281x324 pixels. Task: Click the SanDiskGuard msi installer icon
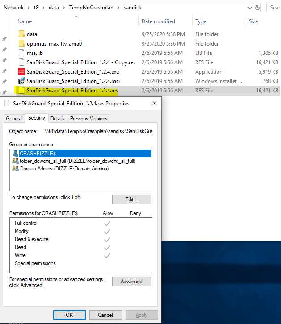pyautogui.click(x=21, y=81)
